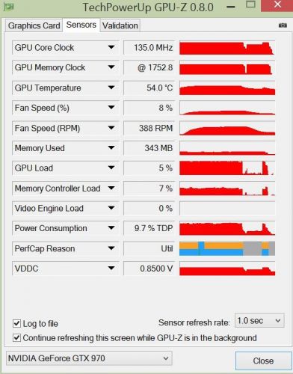Click the GPU Load history graph
Image resolution: width=293 pixels, height=374 pixels.
(227, 168)
